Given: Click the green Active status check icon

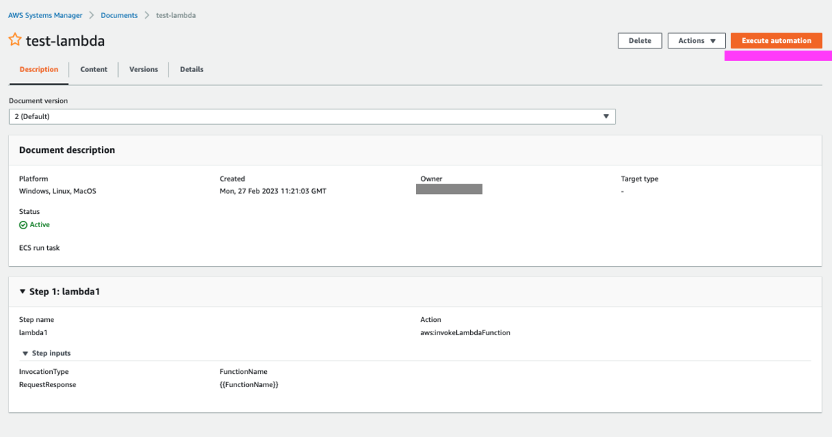Looking at the screenshot, I should [23, 225].
